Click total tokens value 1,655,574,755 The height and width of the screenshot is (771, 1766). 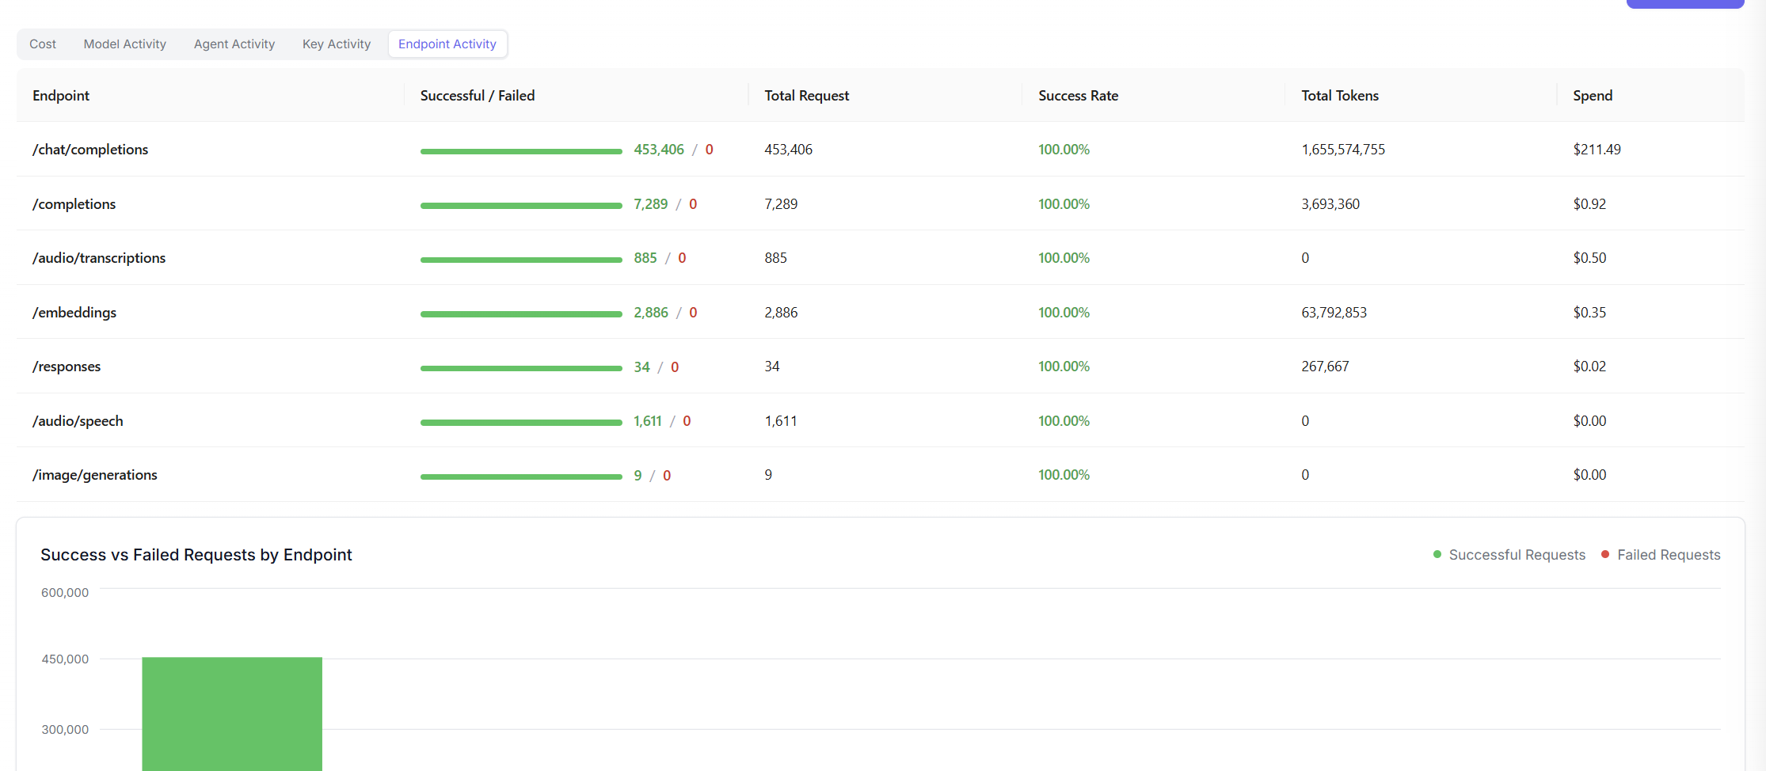point(1343,150)
